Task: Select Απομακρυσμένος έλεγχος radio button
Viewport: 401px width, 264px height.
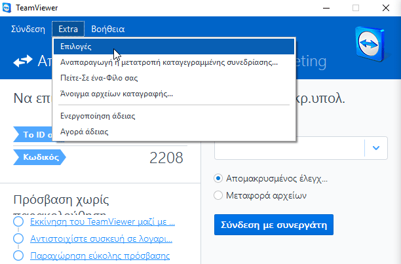Action: click(218, 178)
